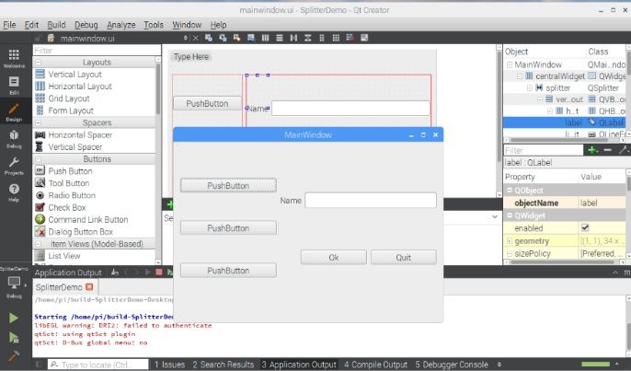Click Quit button in running MainWindow
Screen dimensions: 631x371
click(x=403, y=258)
